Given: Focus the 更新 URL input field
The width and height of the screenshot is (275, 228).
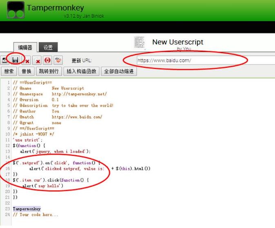Looking at the screenshot, I should click(x=206, y=60).
